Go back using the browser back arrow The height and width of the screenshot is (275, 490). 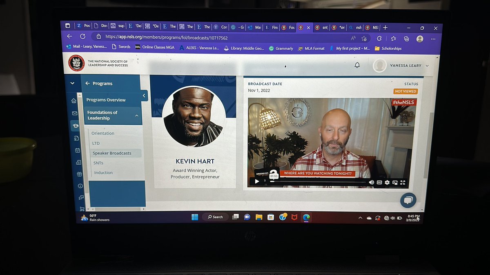point(69,36)
